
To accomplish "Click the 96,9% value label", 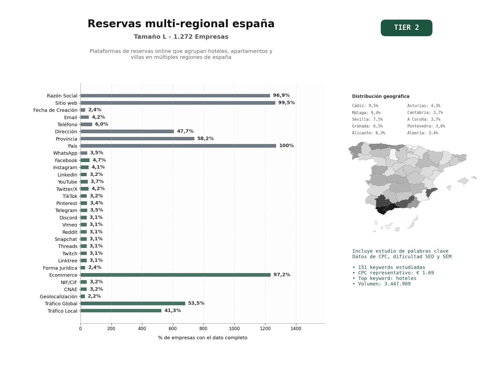I will point(281,96).
